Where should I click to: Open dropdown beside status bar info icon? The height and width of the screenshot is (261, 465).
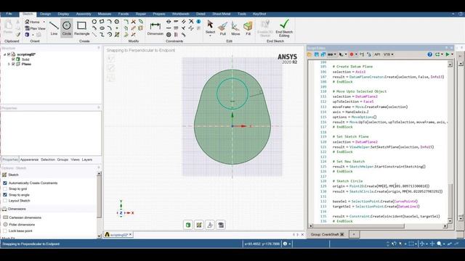290,244
